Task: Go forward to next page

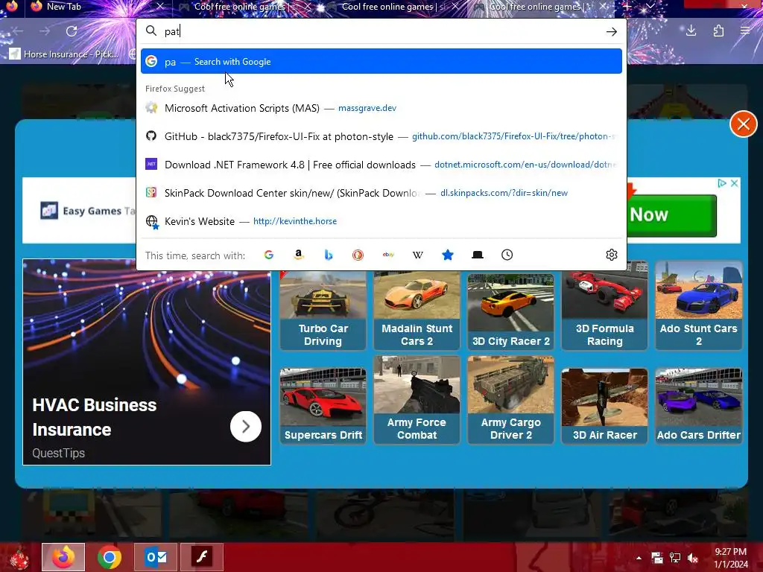Action: click(45, 31)
